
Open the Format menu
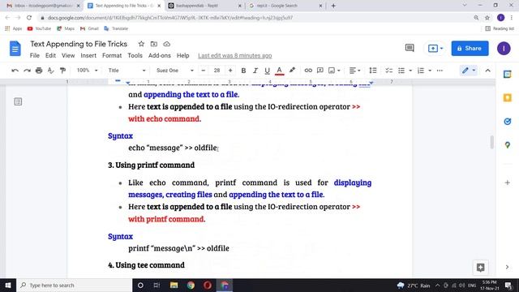(112, 56)
